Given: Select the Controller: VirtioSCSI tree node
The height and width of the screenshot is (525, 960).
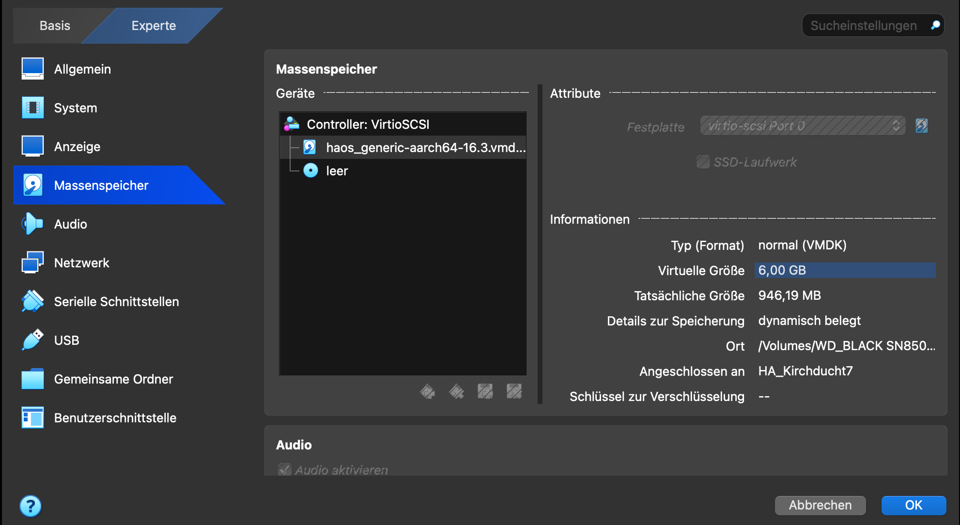Looking at the screenshot, I should tap(368, 124).
